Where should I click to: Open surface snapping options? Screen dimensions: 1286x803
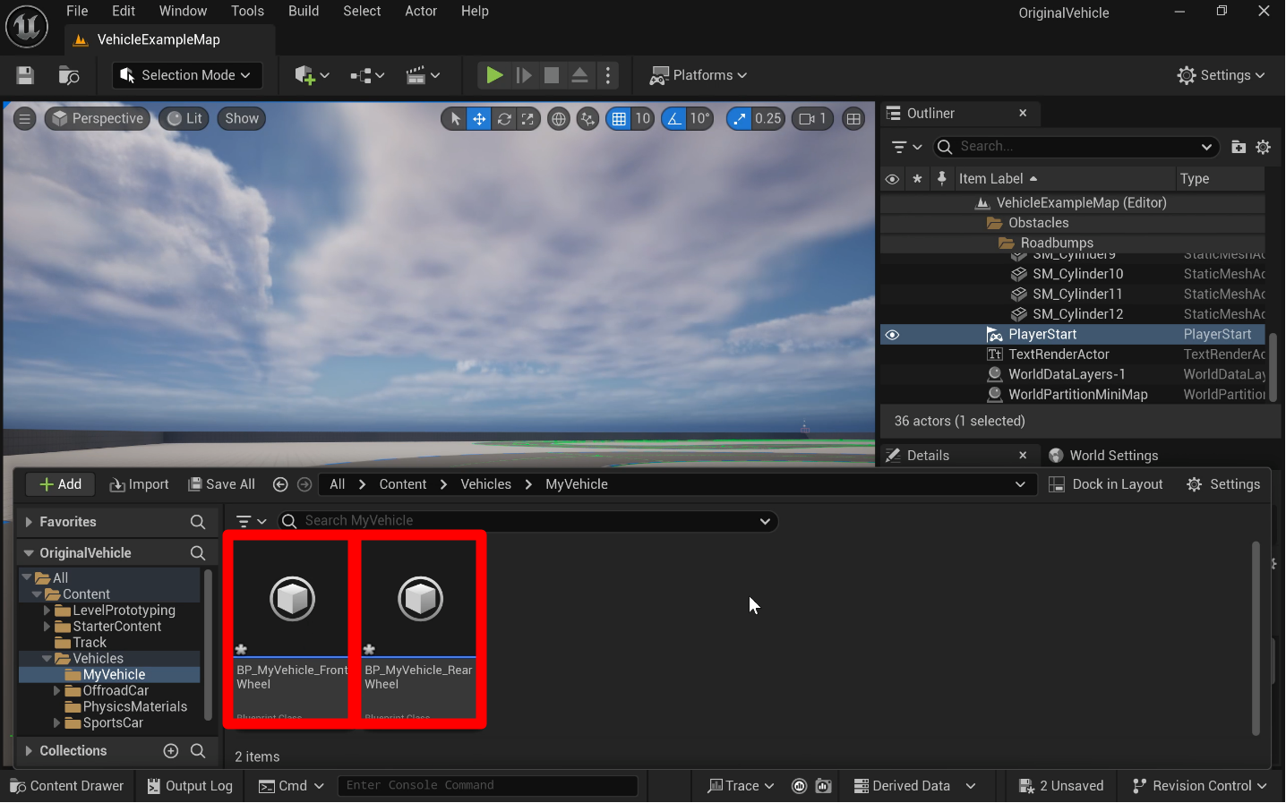(x=587, y=118)
